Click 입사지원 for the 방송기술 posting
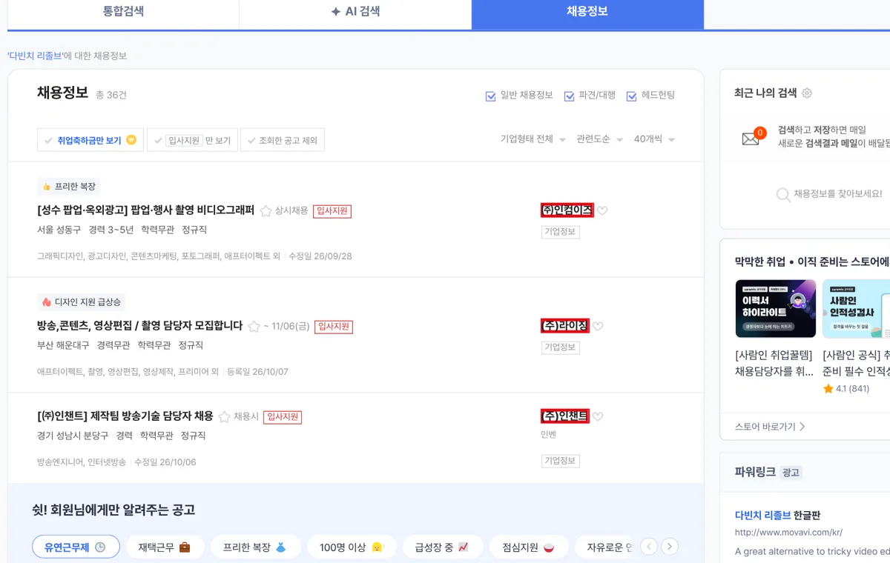The image size is (890, 563). pos(283,417)
